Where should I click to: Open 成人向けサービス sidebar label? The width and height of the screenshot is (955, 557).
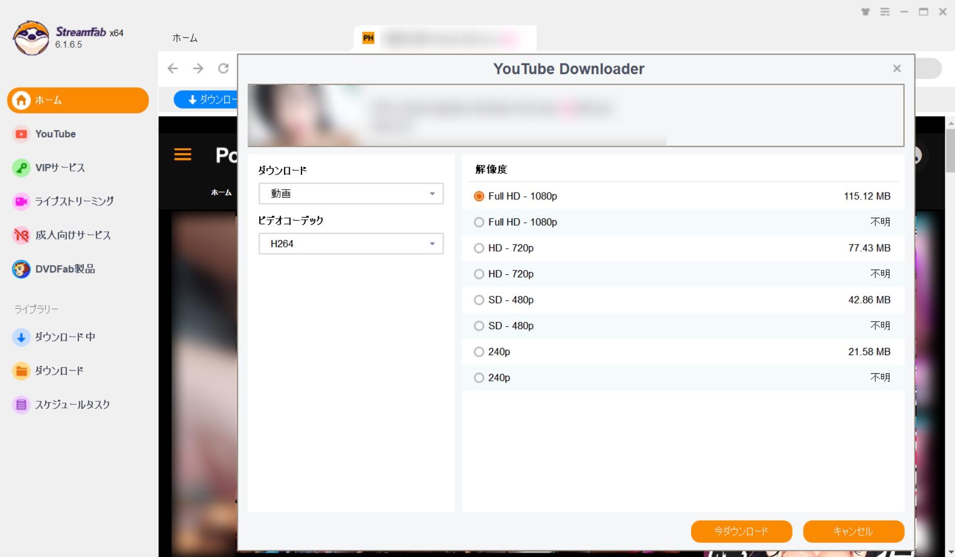[73, 235]
